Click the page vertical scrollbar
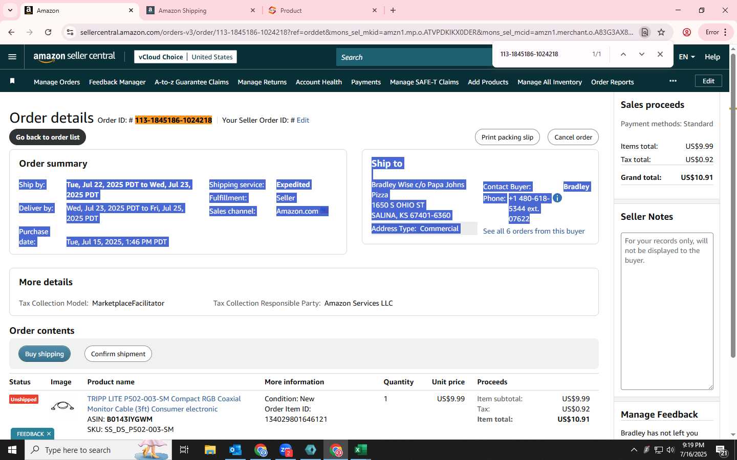The height and width of the screenshot is (460, 737). (x=733, y=204)
